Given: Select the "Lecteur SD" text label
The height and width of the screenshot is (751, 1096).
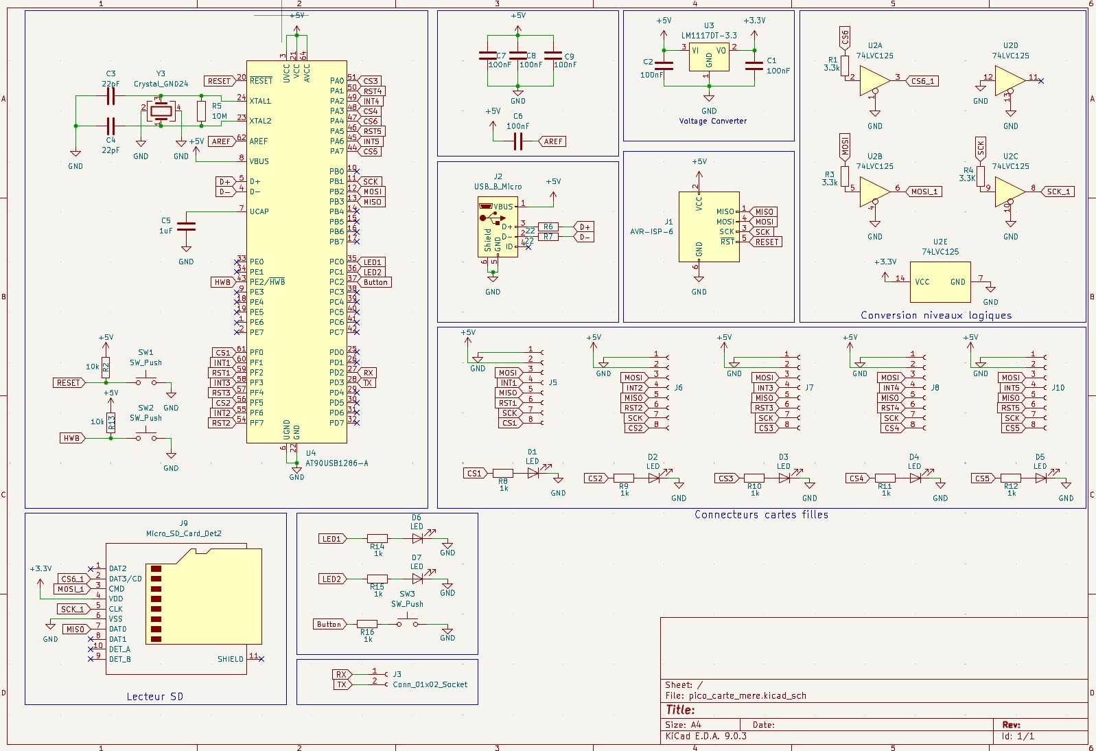Looking at the screenshot, I should point(154,696).
